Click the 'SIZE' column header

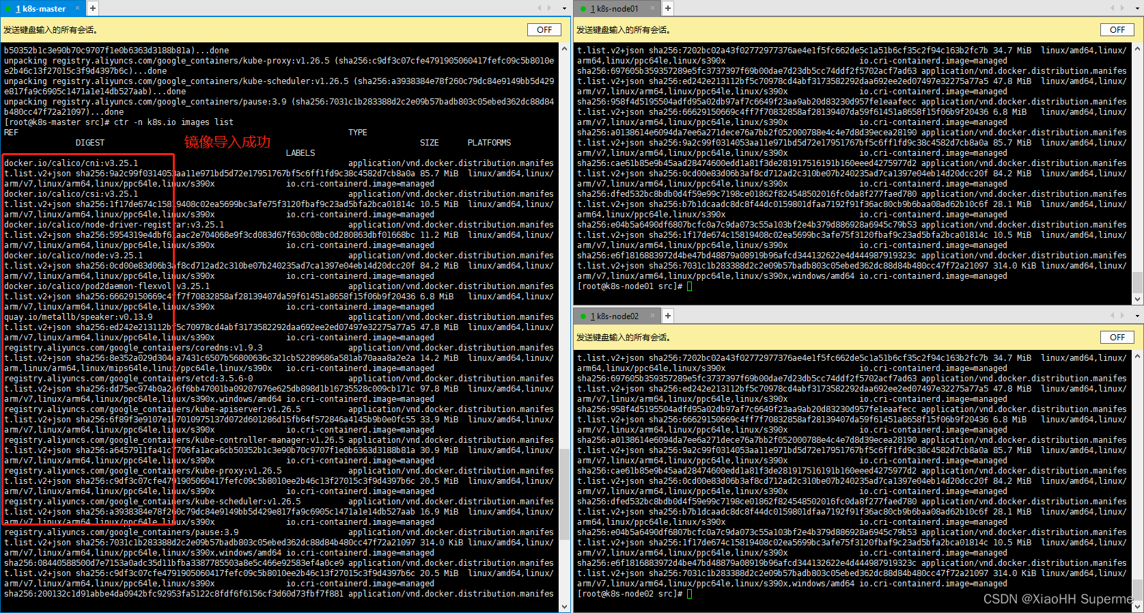click(x=429, y=143)
